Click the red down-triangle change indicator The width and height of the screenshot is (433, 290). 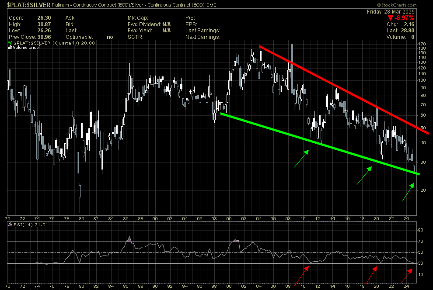[391, 18]
